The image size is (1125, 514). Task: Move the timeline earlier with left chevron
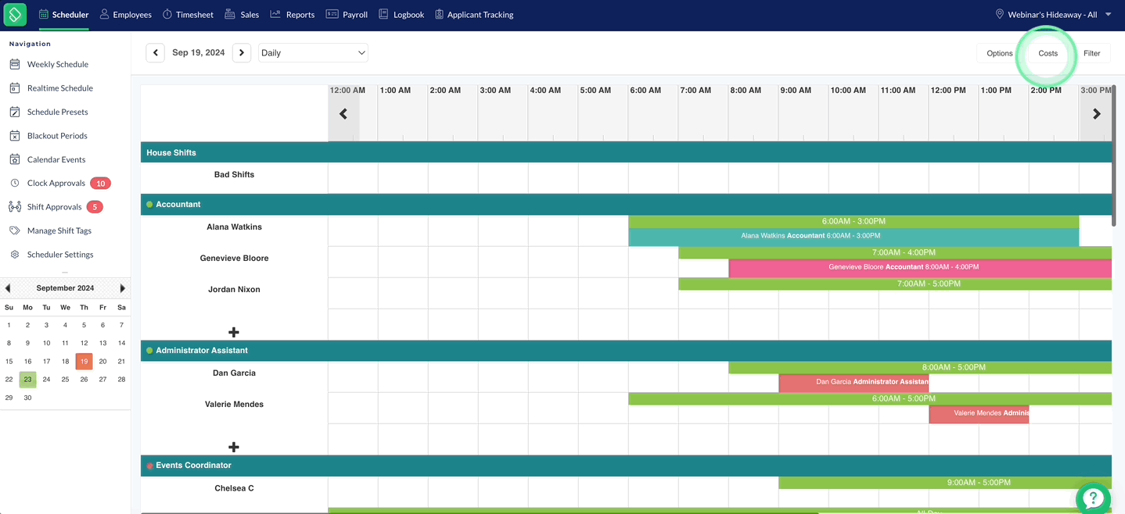(343, 114)
